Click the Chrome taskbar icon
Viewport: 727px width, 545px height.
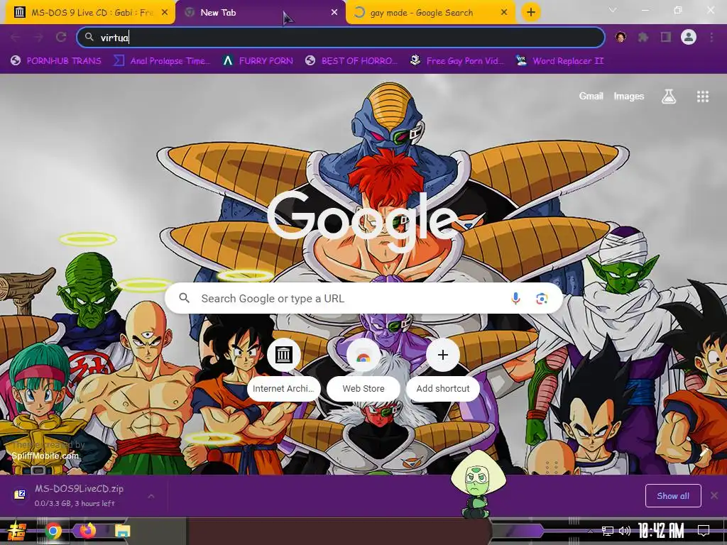coord(53,531)
